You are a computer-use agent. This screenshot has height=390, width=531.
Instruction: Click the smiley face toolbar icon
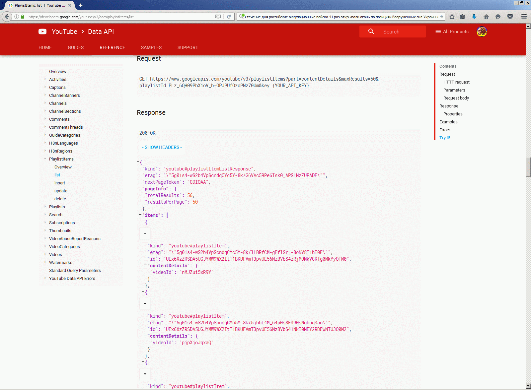pos(498,17)
